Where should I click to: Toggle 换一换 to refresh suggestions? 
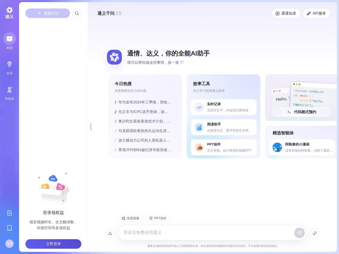point(173,63)
